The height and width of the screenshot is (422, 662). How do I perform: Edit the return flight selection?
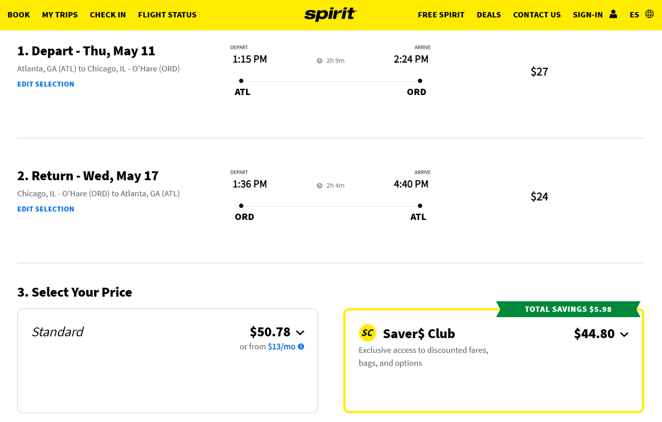pyautogui.click(x=46, y=209)
